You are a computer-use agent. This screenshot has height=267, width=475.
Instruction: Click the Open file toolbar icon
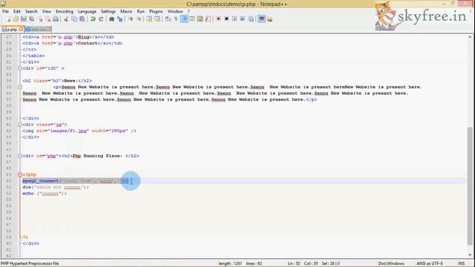point(16,19)
